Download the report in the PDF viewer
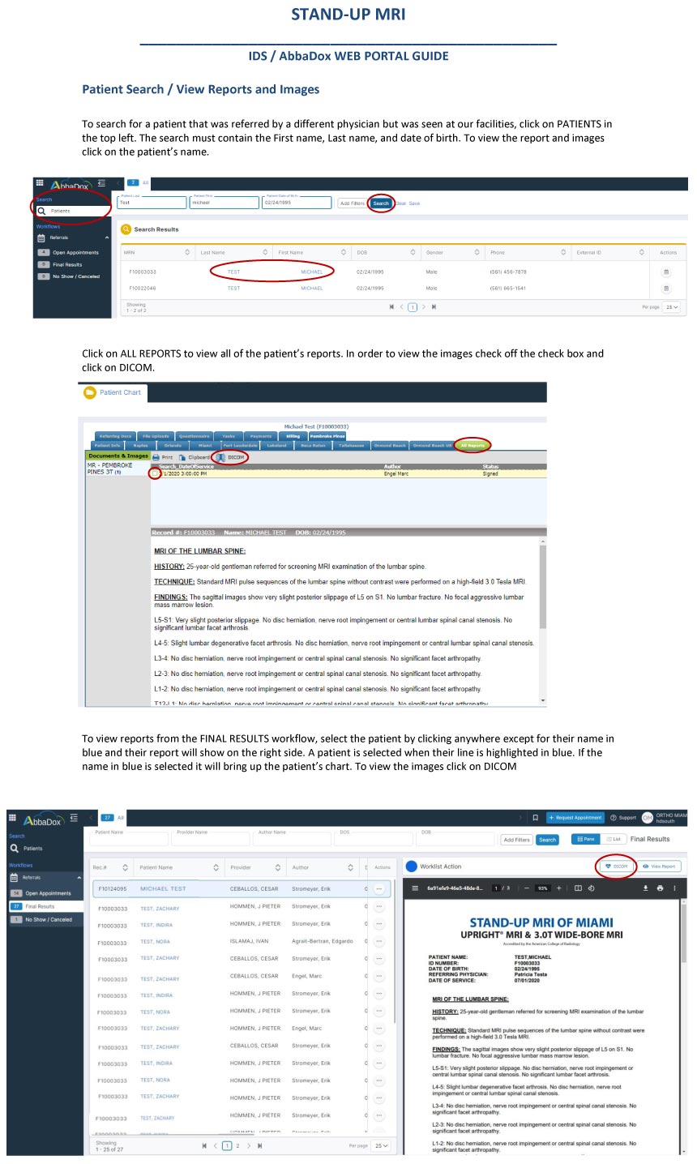Image resolution: width=697 pixels, height=1164 pixels. 646,888
